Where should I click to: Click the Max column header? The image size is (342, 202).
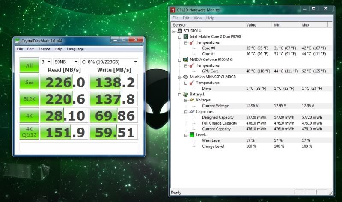click(315, 25)
